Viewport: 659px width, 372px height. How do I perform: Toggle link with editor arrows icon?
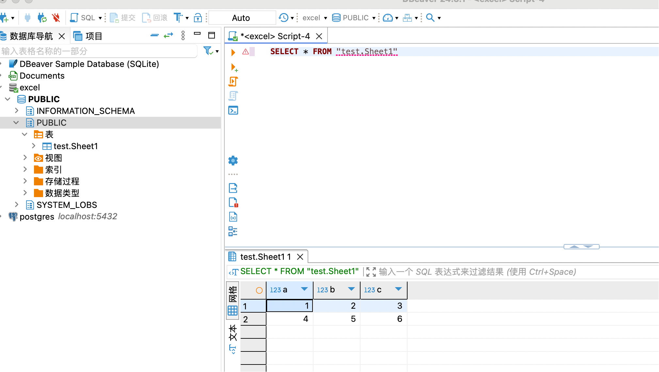169,36
